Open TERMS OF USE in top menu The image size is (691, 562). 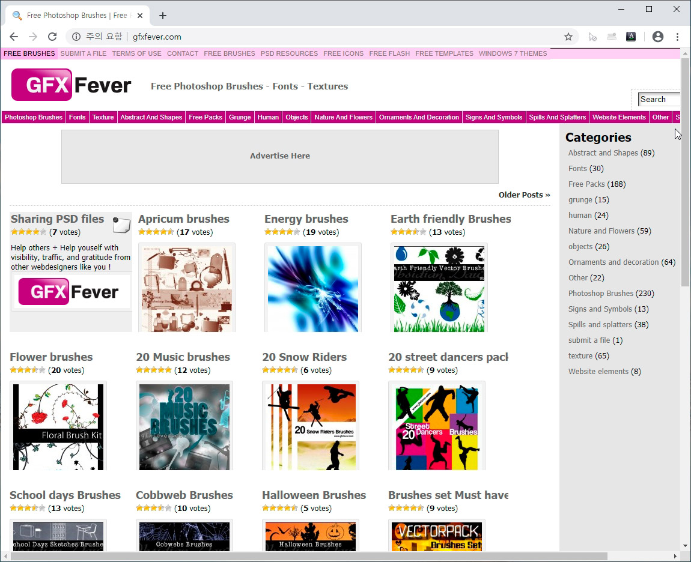pos(136,53)
